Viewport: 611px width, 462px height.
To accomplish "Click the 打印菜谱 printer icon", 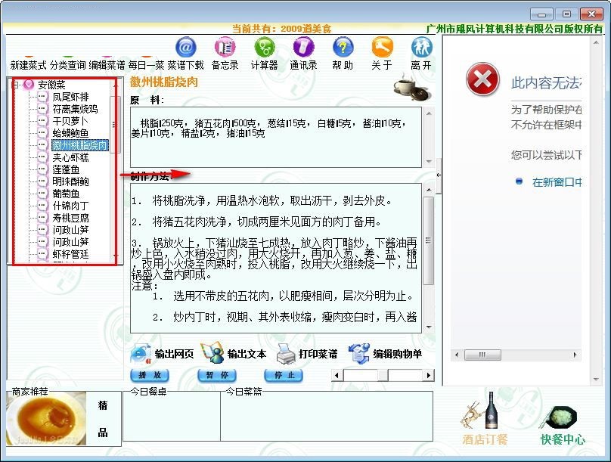I will tap(286, 354).
